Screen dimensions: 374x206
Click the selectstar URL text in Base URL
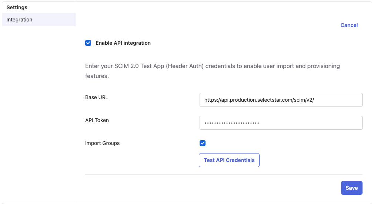[259, 100]
